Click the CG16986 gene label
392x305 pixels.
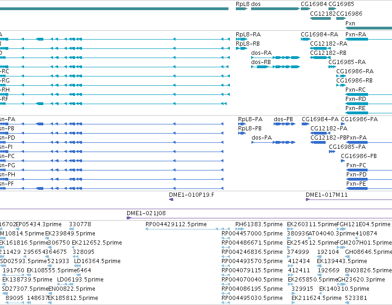click(x=349, y=14)
